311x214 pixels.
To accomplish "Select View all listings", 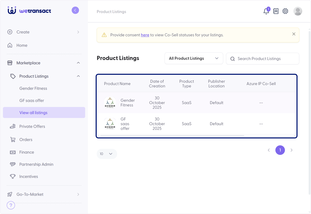I will click(x=44, y=113).
